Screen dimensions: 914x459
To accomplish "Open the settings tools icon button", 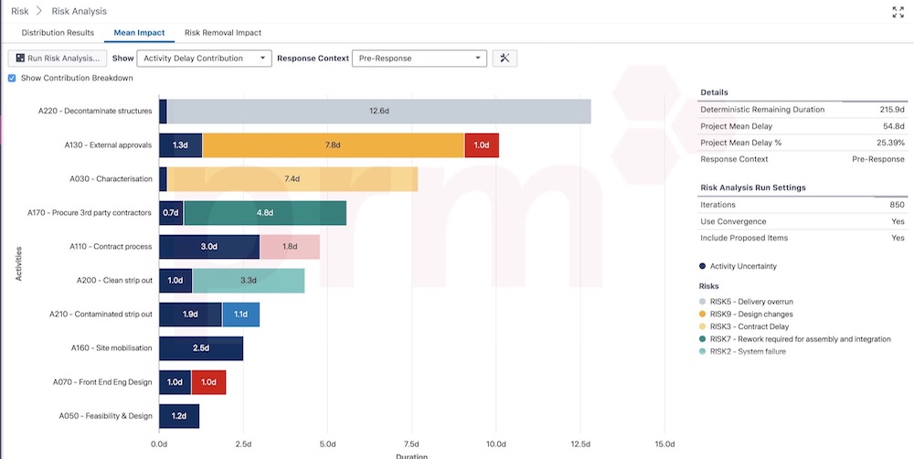I will [x=505, y=58].
